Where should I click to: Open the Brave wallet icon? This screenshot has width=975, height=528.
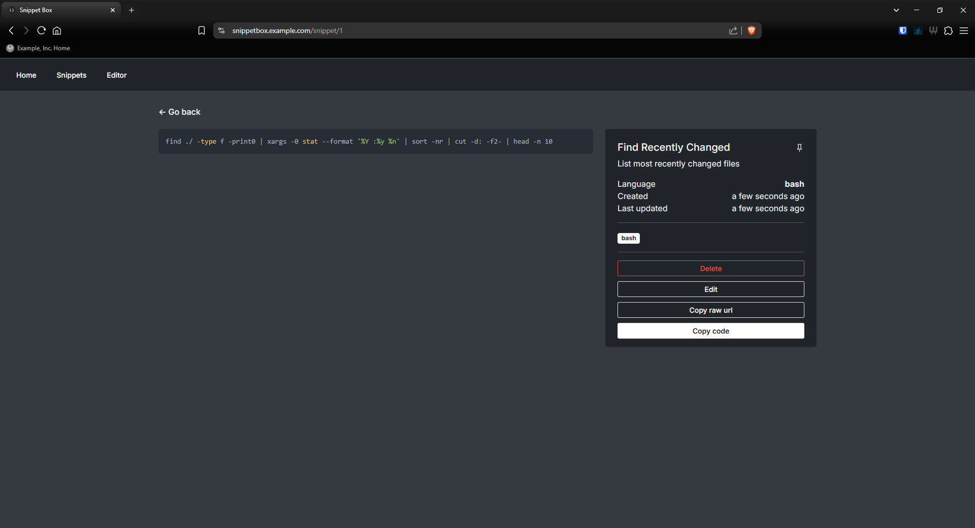pos(933,30)
